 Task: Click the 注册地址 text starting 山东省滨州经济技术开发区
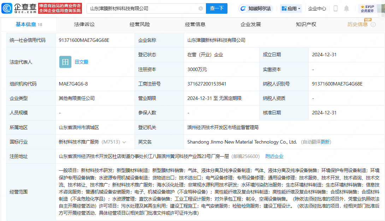[144, 156]
